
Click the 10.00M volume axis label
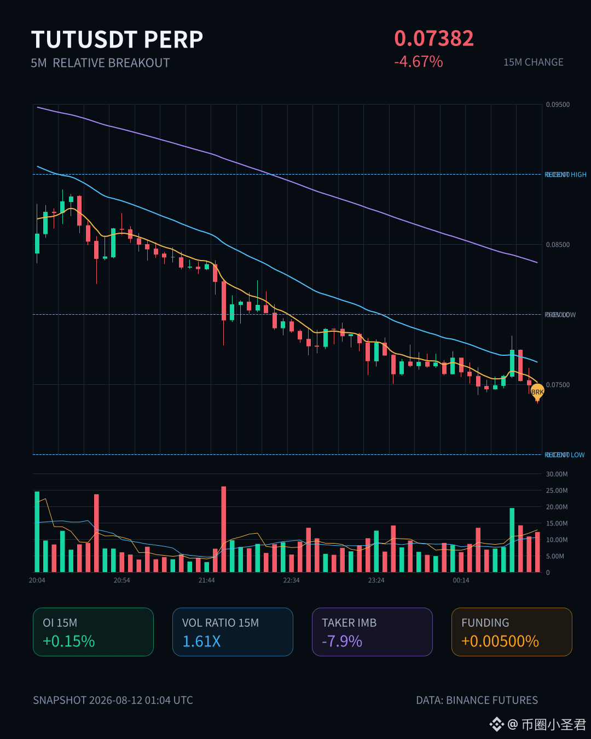point(557,540)
